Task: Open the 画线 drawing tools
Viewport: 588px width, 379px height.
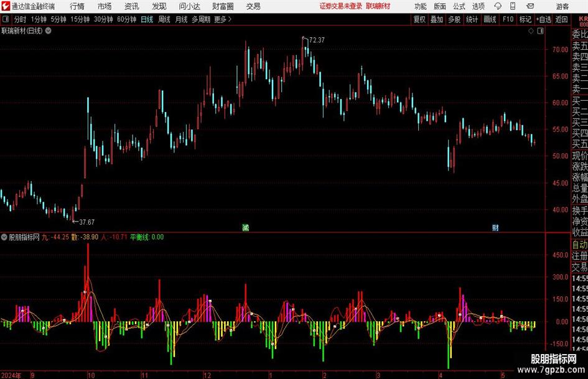Action: click(490, 19)
